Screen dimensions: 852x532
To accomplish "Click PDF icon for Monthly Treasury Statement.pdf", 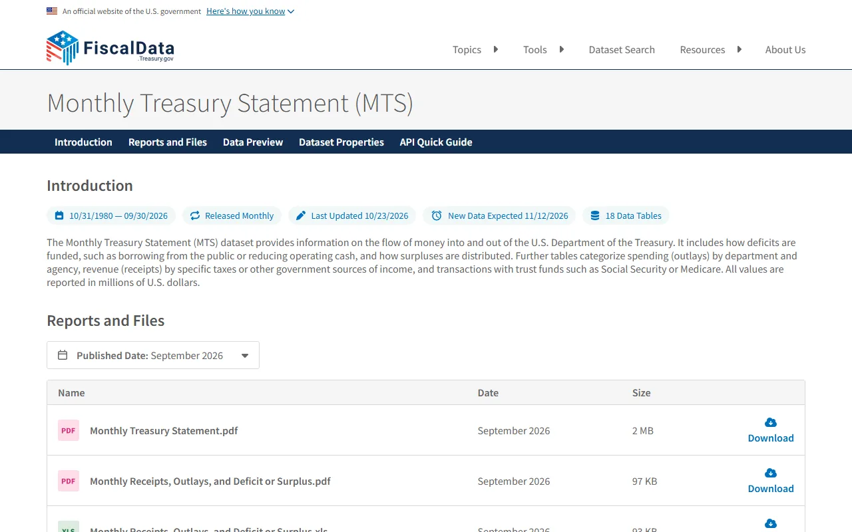I will click(x=69, y=430).
